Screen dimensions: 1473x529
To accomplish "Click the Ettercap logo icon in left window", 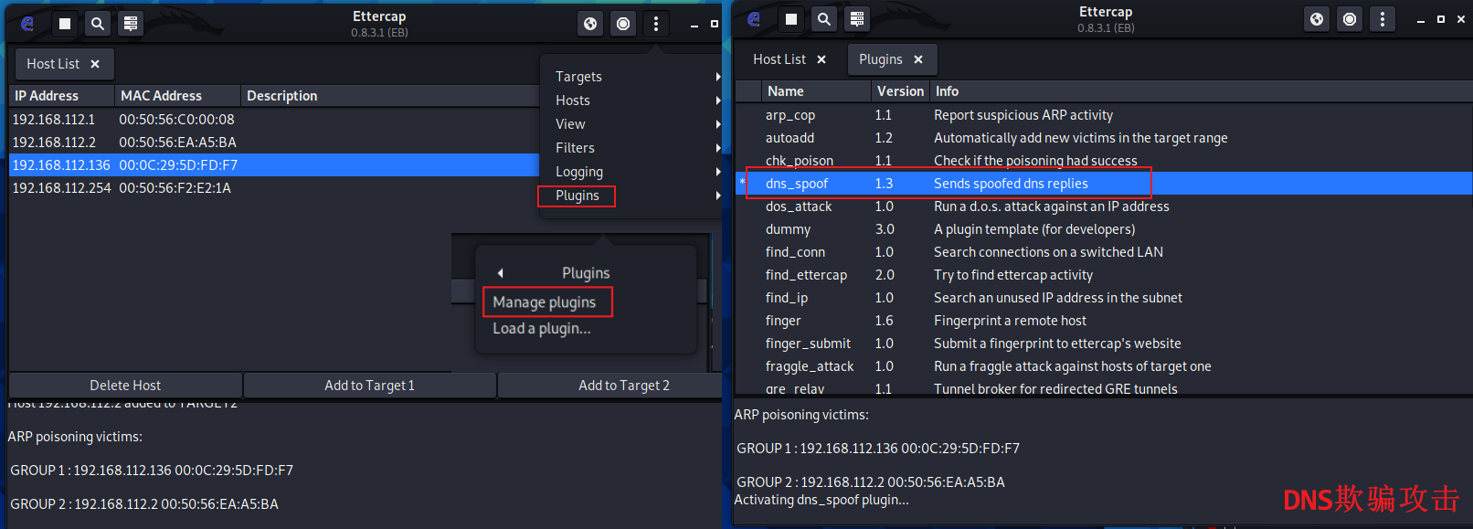I will tap(27, 24).
